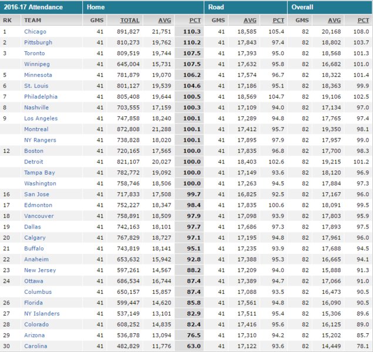Select the RK column header
This screenshot has height=352, width=373.
[7, 21]
